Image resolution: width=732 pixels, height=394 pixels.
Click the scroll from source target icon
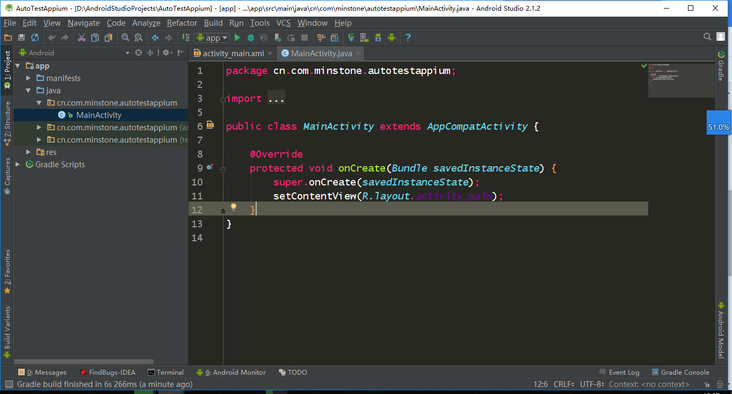pos(139,53)
